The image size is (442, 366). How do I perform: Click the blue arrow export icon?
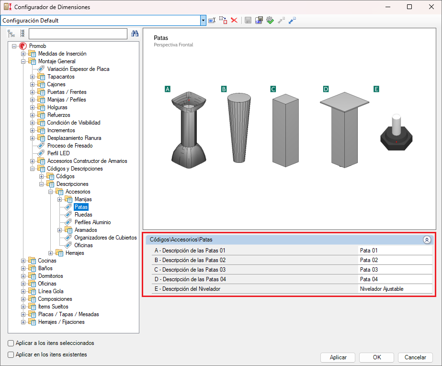pos(292,20)
